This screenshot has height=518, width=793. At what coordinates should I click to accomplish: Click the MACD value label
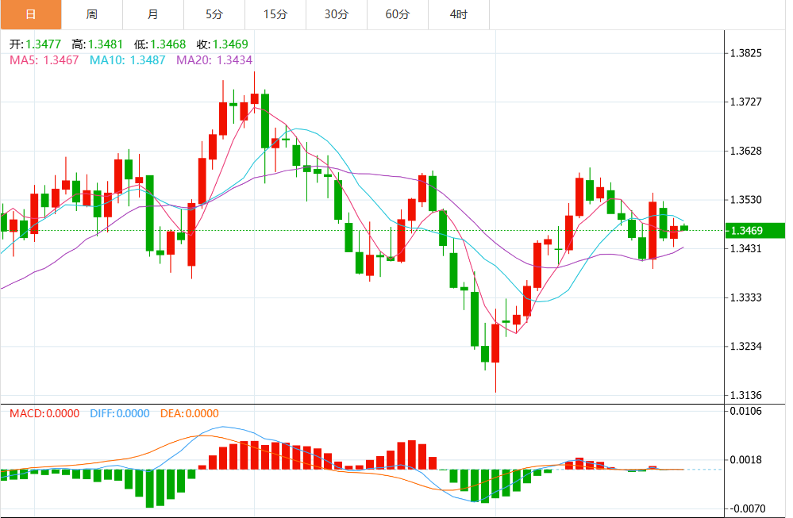[44, 413]
